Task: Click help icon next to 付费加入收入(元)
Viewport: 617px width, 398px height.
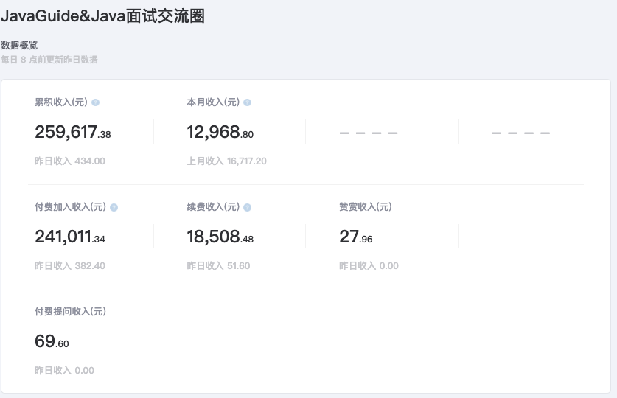Action: click(x=114, y=207)
